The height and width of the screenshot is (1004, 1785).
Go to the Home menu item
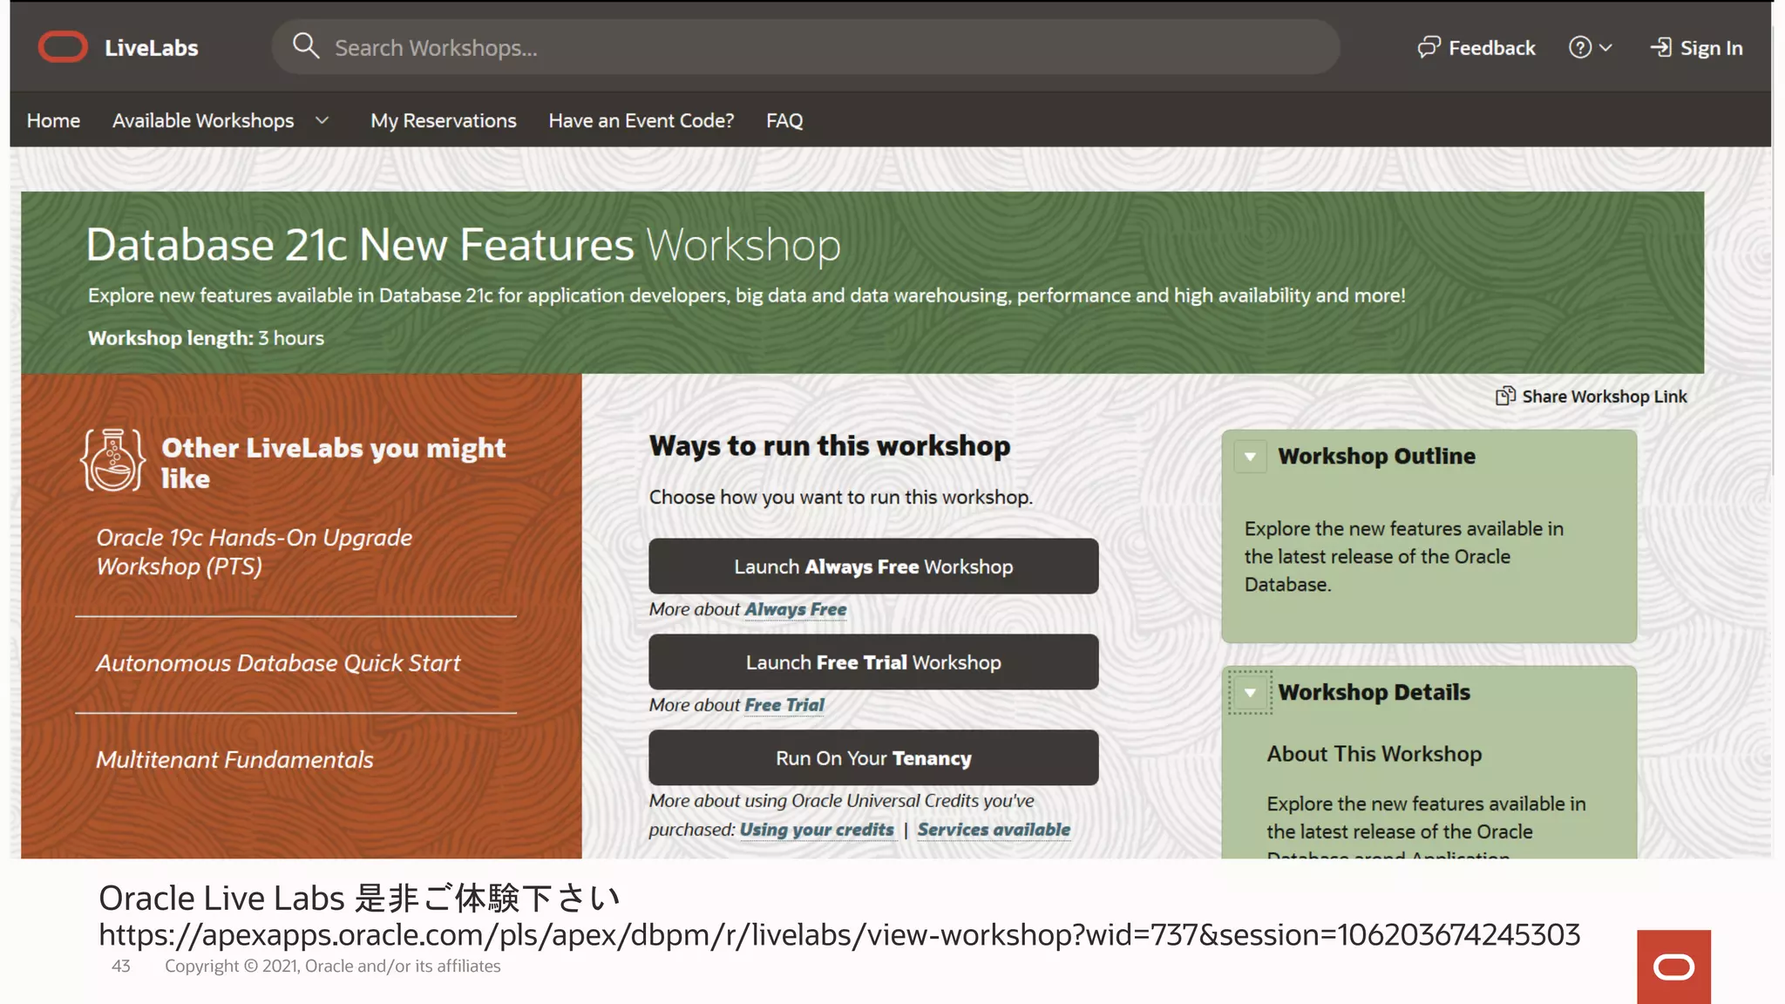[53, 120]
